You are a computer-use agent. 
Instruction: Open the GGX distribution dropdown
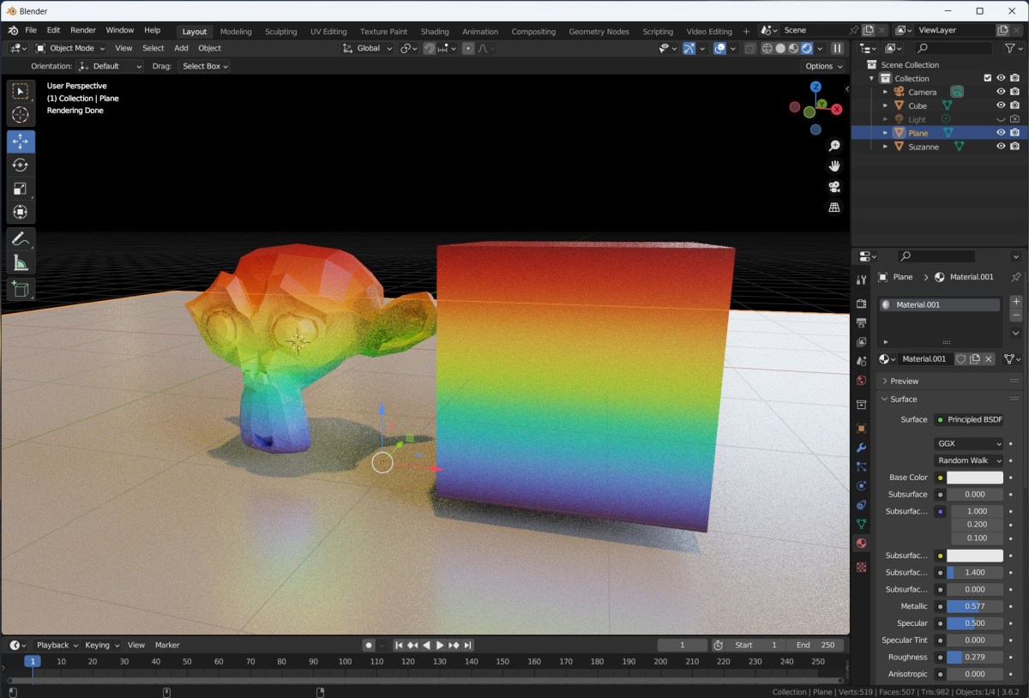pos(968,443)
